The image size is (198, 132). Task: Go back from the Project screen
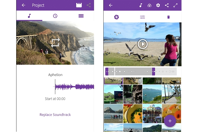pos(23,5)
